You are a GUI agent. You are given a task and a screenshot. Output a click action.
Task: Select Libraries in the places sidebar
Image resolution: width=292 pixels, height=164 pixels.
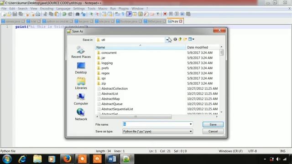pyautogui.click(x=81, y=83)
